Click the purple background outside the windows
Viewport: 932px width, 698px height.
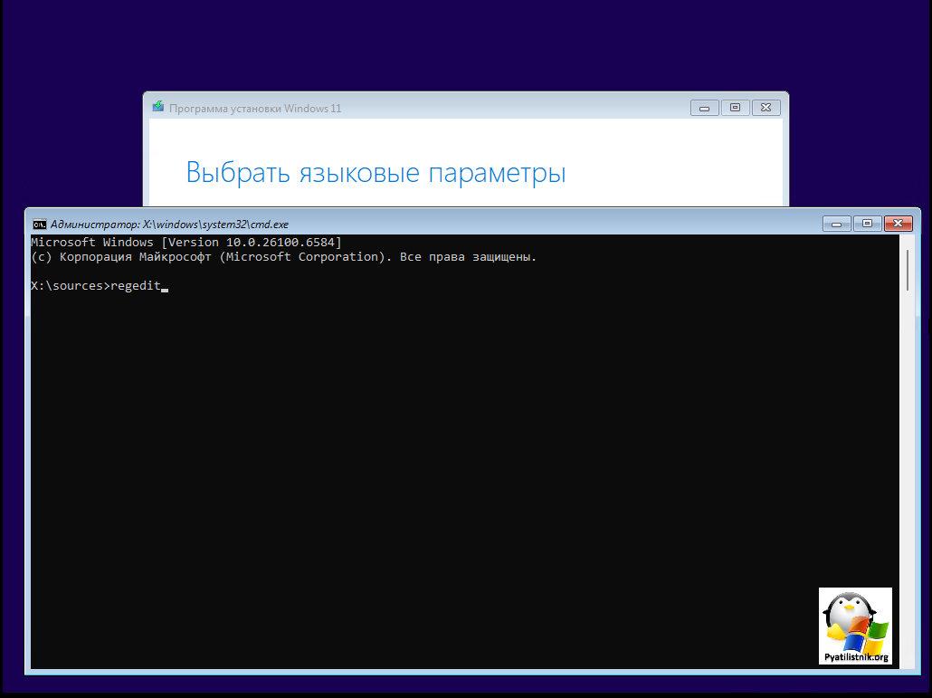click(72, 91)
